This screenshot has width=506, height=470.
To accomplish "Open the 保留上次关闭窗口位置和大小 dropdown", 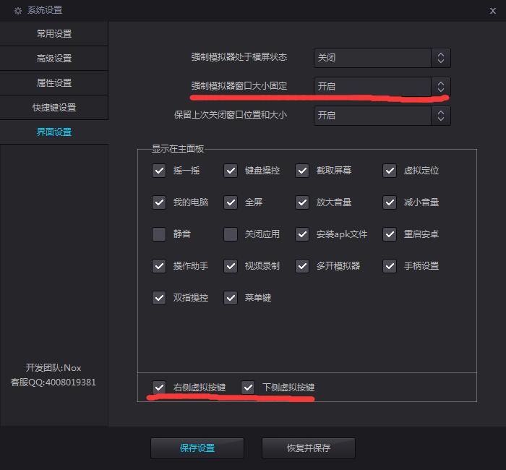I will (x=382, y=116).
